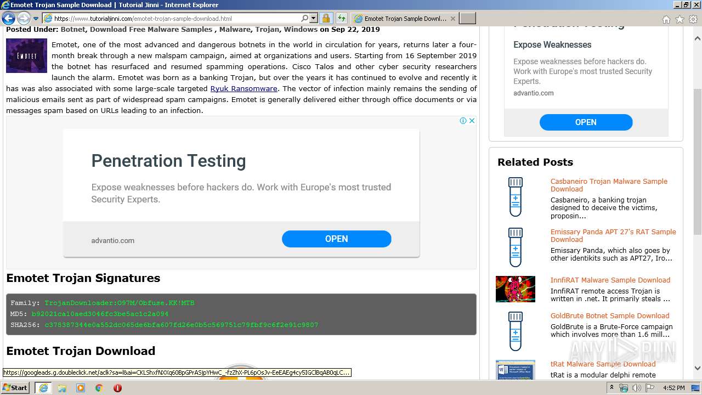702x395 pixels.
Task: Open the Botnet category link
Action: click(x=73, y=29)
